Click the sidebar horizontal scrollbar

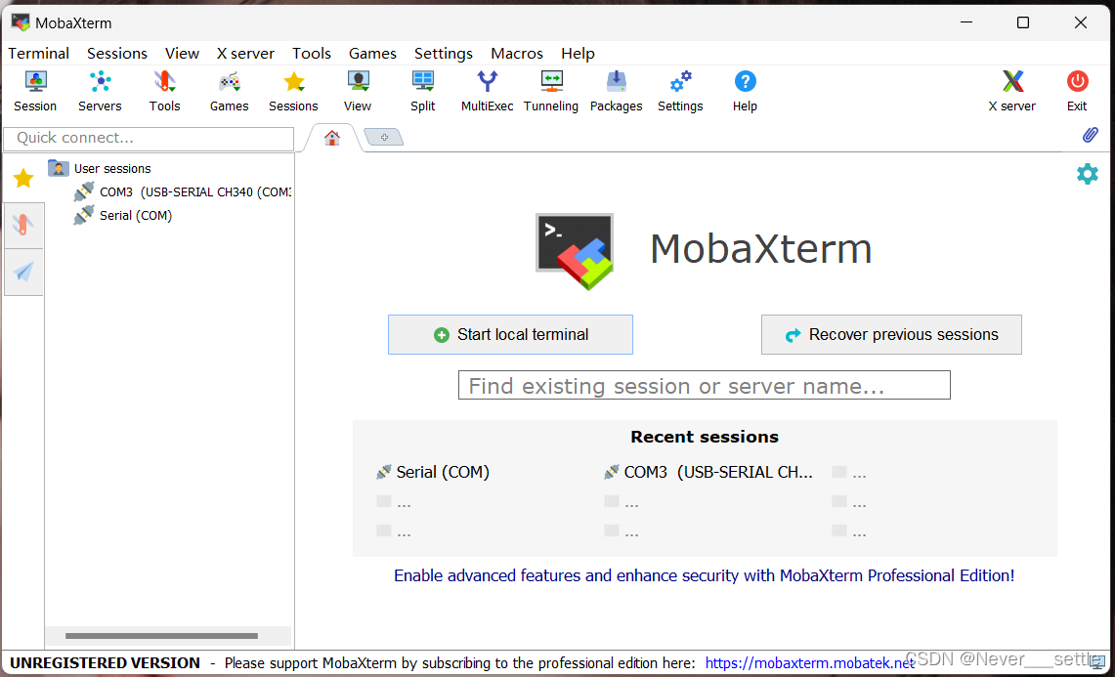coord(161,636)
